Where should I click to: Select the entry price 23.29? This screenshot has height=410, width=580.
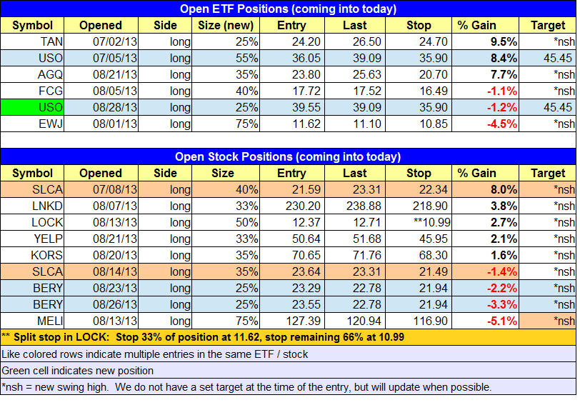tap(292, 288)
